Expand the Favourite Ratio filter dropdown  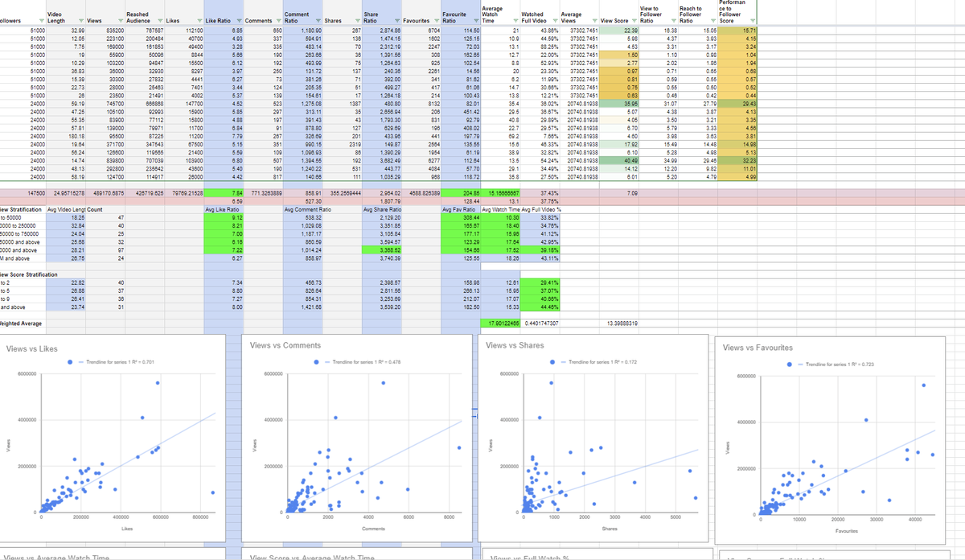coord(475,20)
